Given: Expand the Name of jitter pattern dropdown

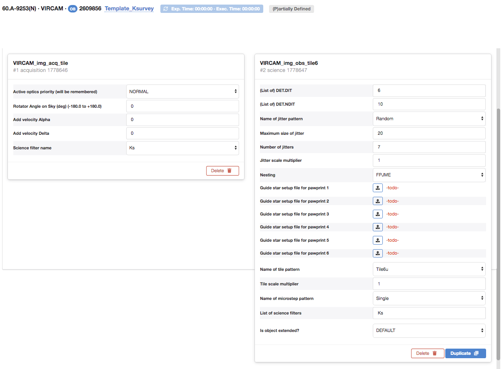Looking at the screenshot, I should click(x=429, y=119).
